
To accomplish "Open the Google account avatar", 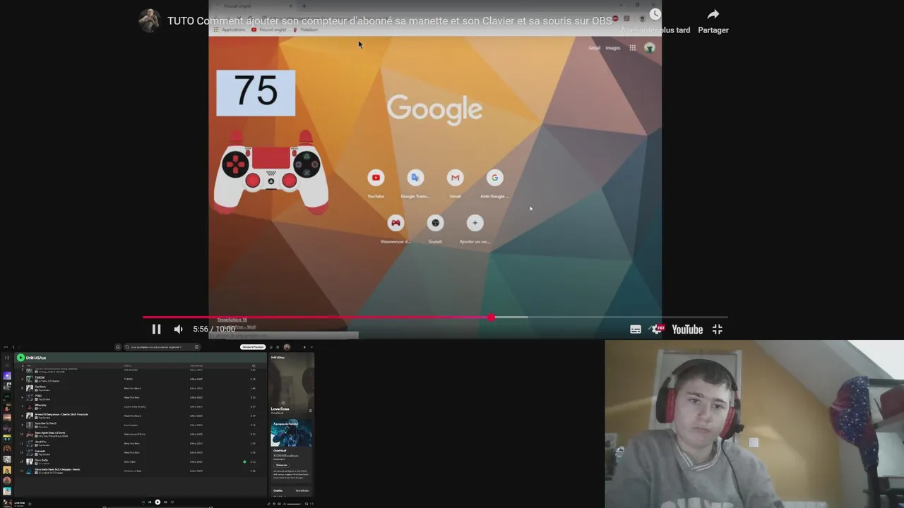I will [650, 48].
